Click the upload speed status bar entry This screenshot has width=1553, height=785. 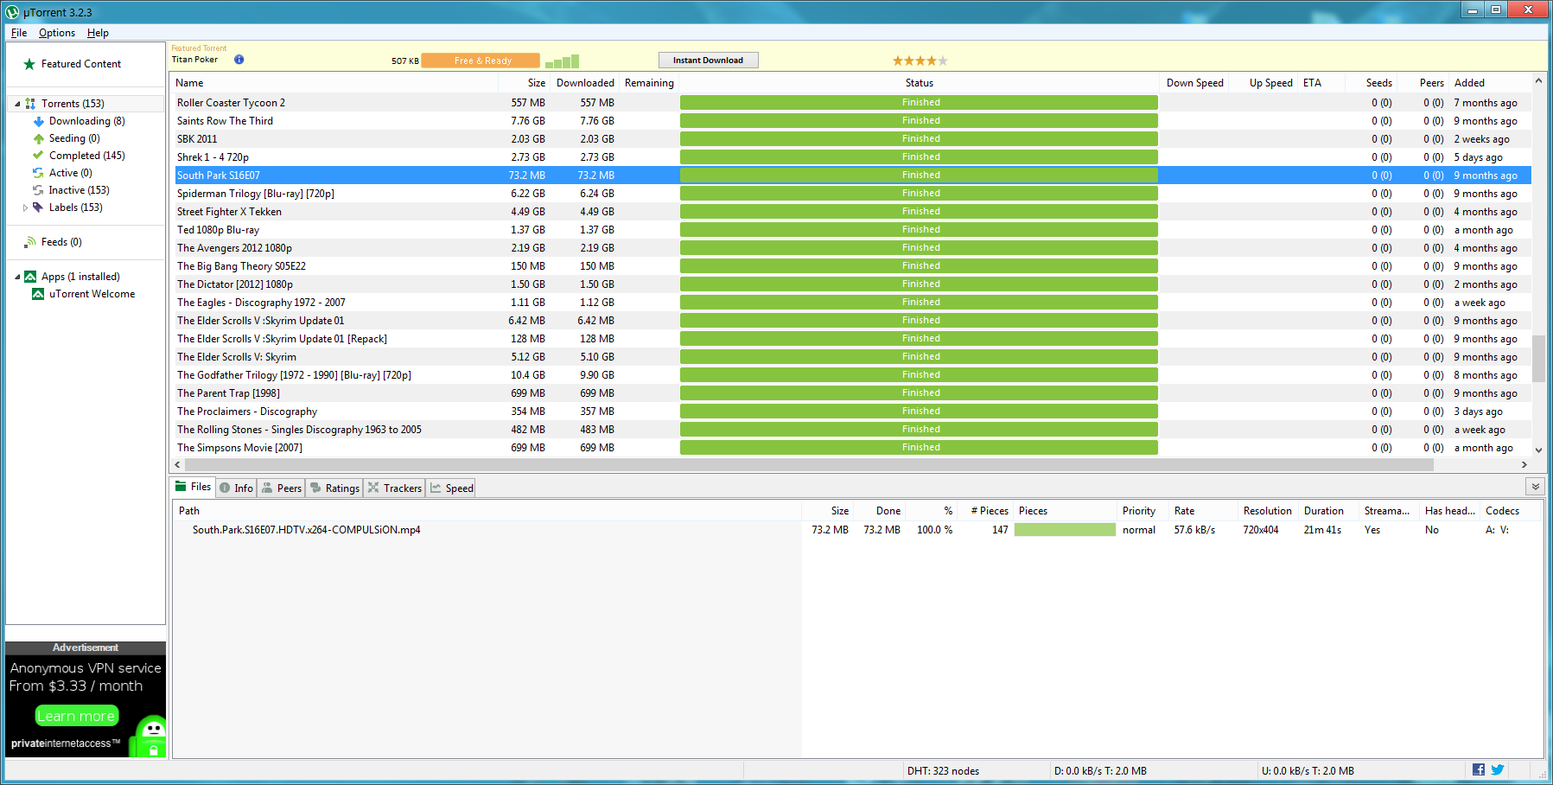coord(1308,771)
